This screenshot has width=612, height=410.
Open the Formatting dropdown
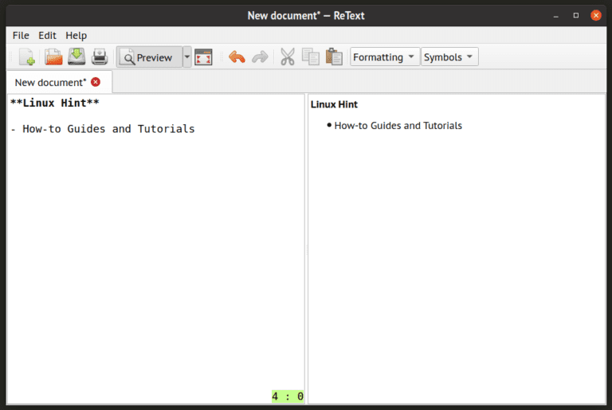384,57
